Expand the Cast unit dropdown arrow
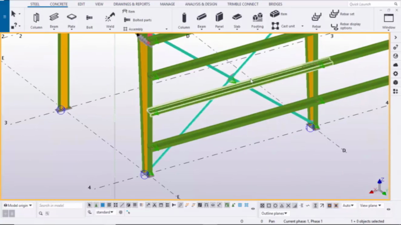The image size is (401, 225). (303, 26)
